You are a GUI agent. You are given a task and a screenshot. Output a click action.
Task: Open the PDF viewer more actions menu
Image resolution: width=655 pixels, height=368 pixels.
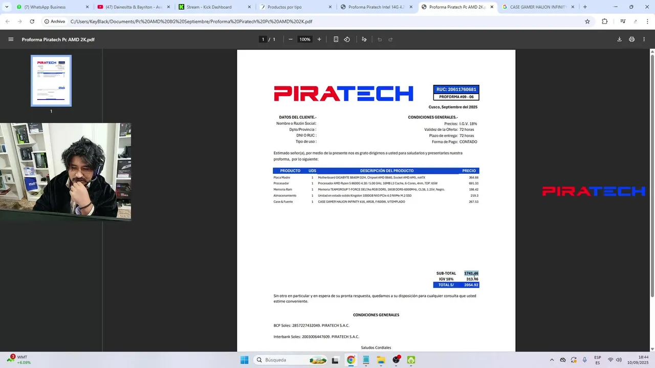pos(644,39)
